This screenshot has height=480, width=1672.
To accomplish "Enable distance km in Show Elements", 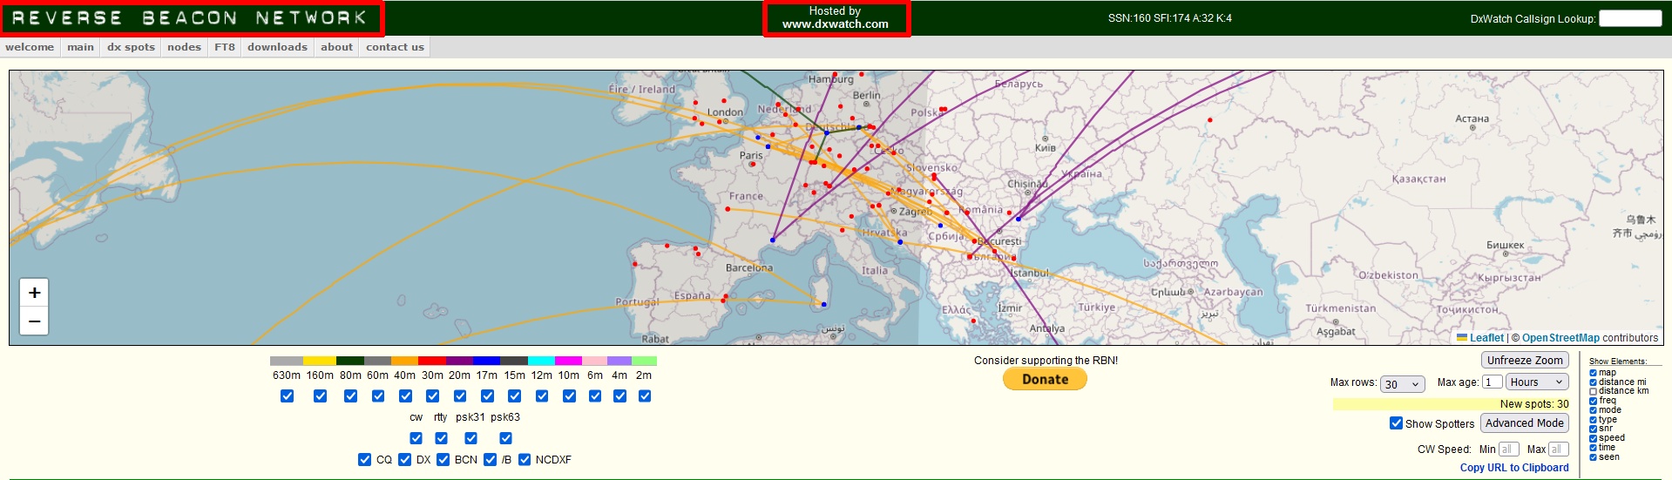I will [x=1593, y=391].
